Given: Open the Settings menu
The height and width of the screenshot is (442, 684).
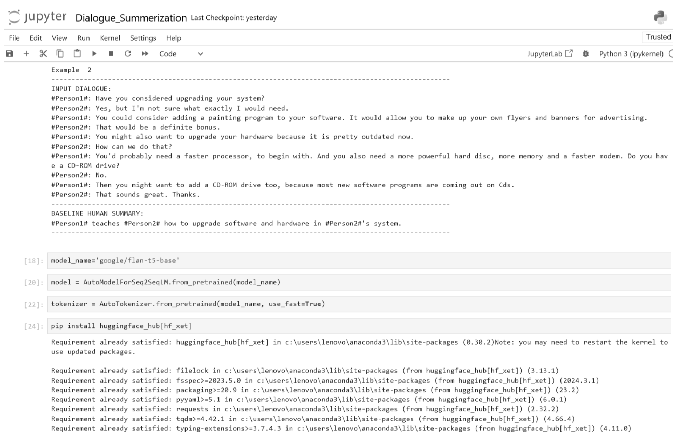Looking at the screenshot, I should tap(143, 38).
